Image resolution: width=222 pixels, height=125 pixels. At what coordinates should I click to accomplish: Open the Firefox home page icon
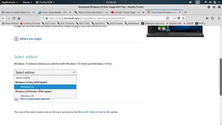[19, 18]
